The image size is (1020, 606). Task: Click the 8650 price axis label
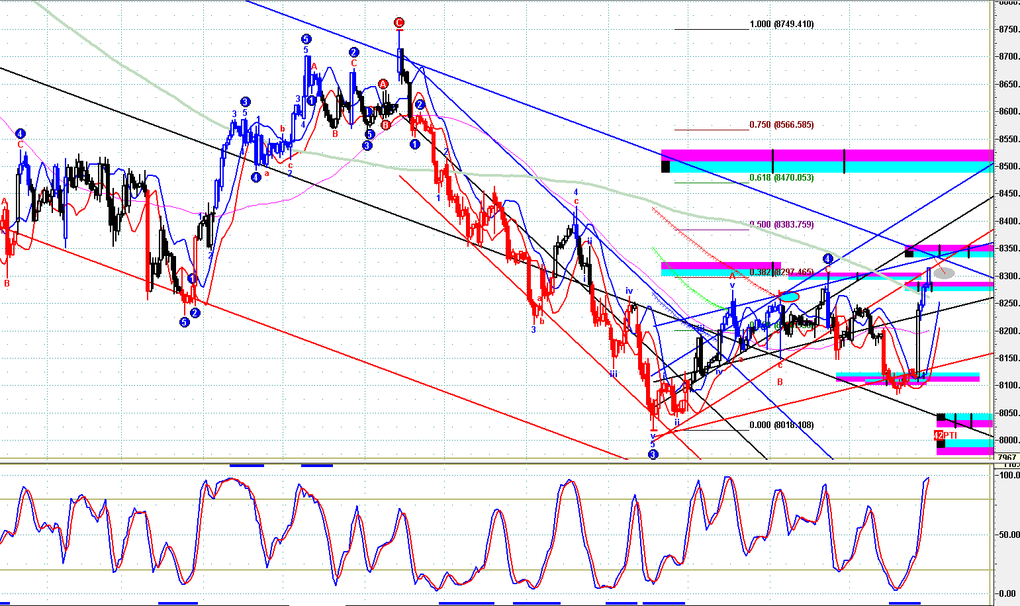(x=1009, y=85)
